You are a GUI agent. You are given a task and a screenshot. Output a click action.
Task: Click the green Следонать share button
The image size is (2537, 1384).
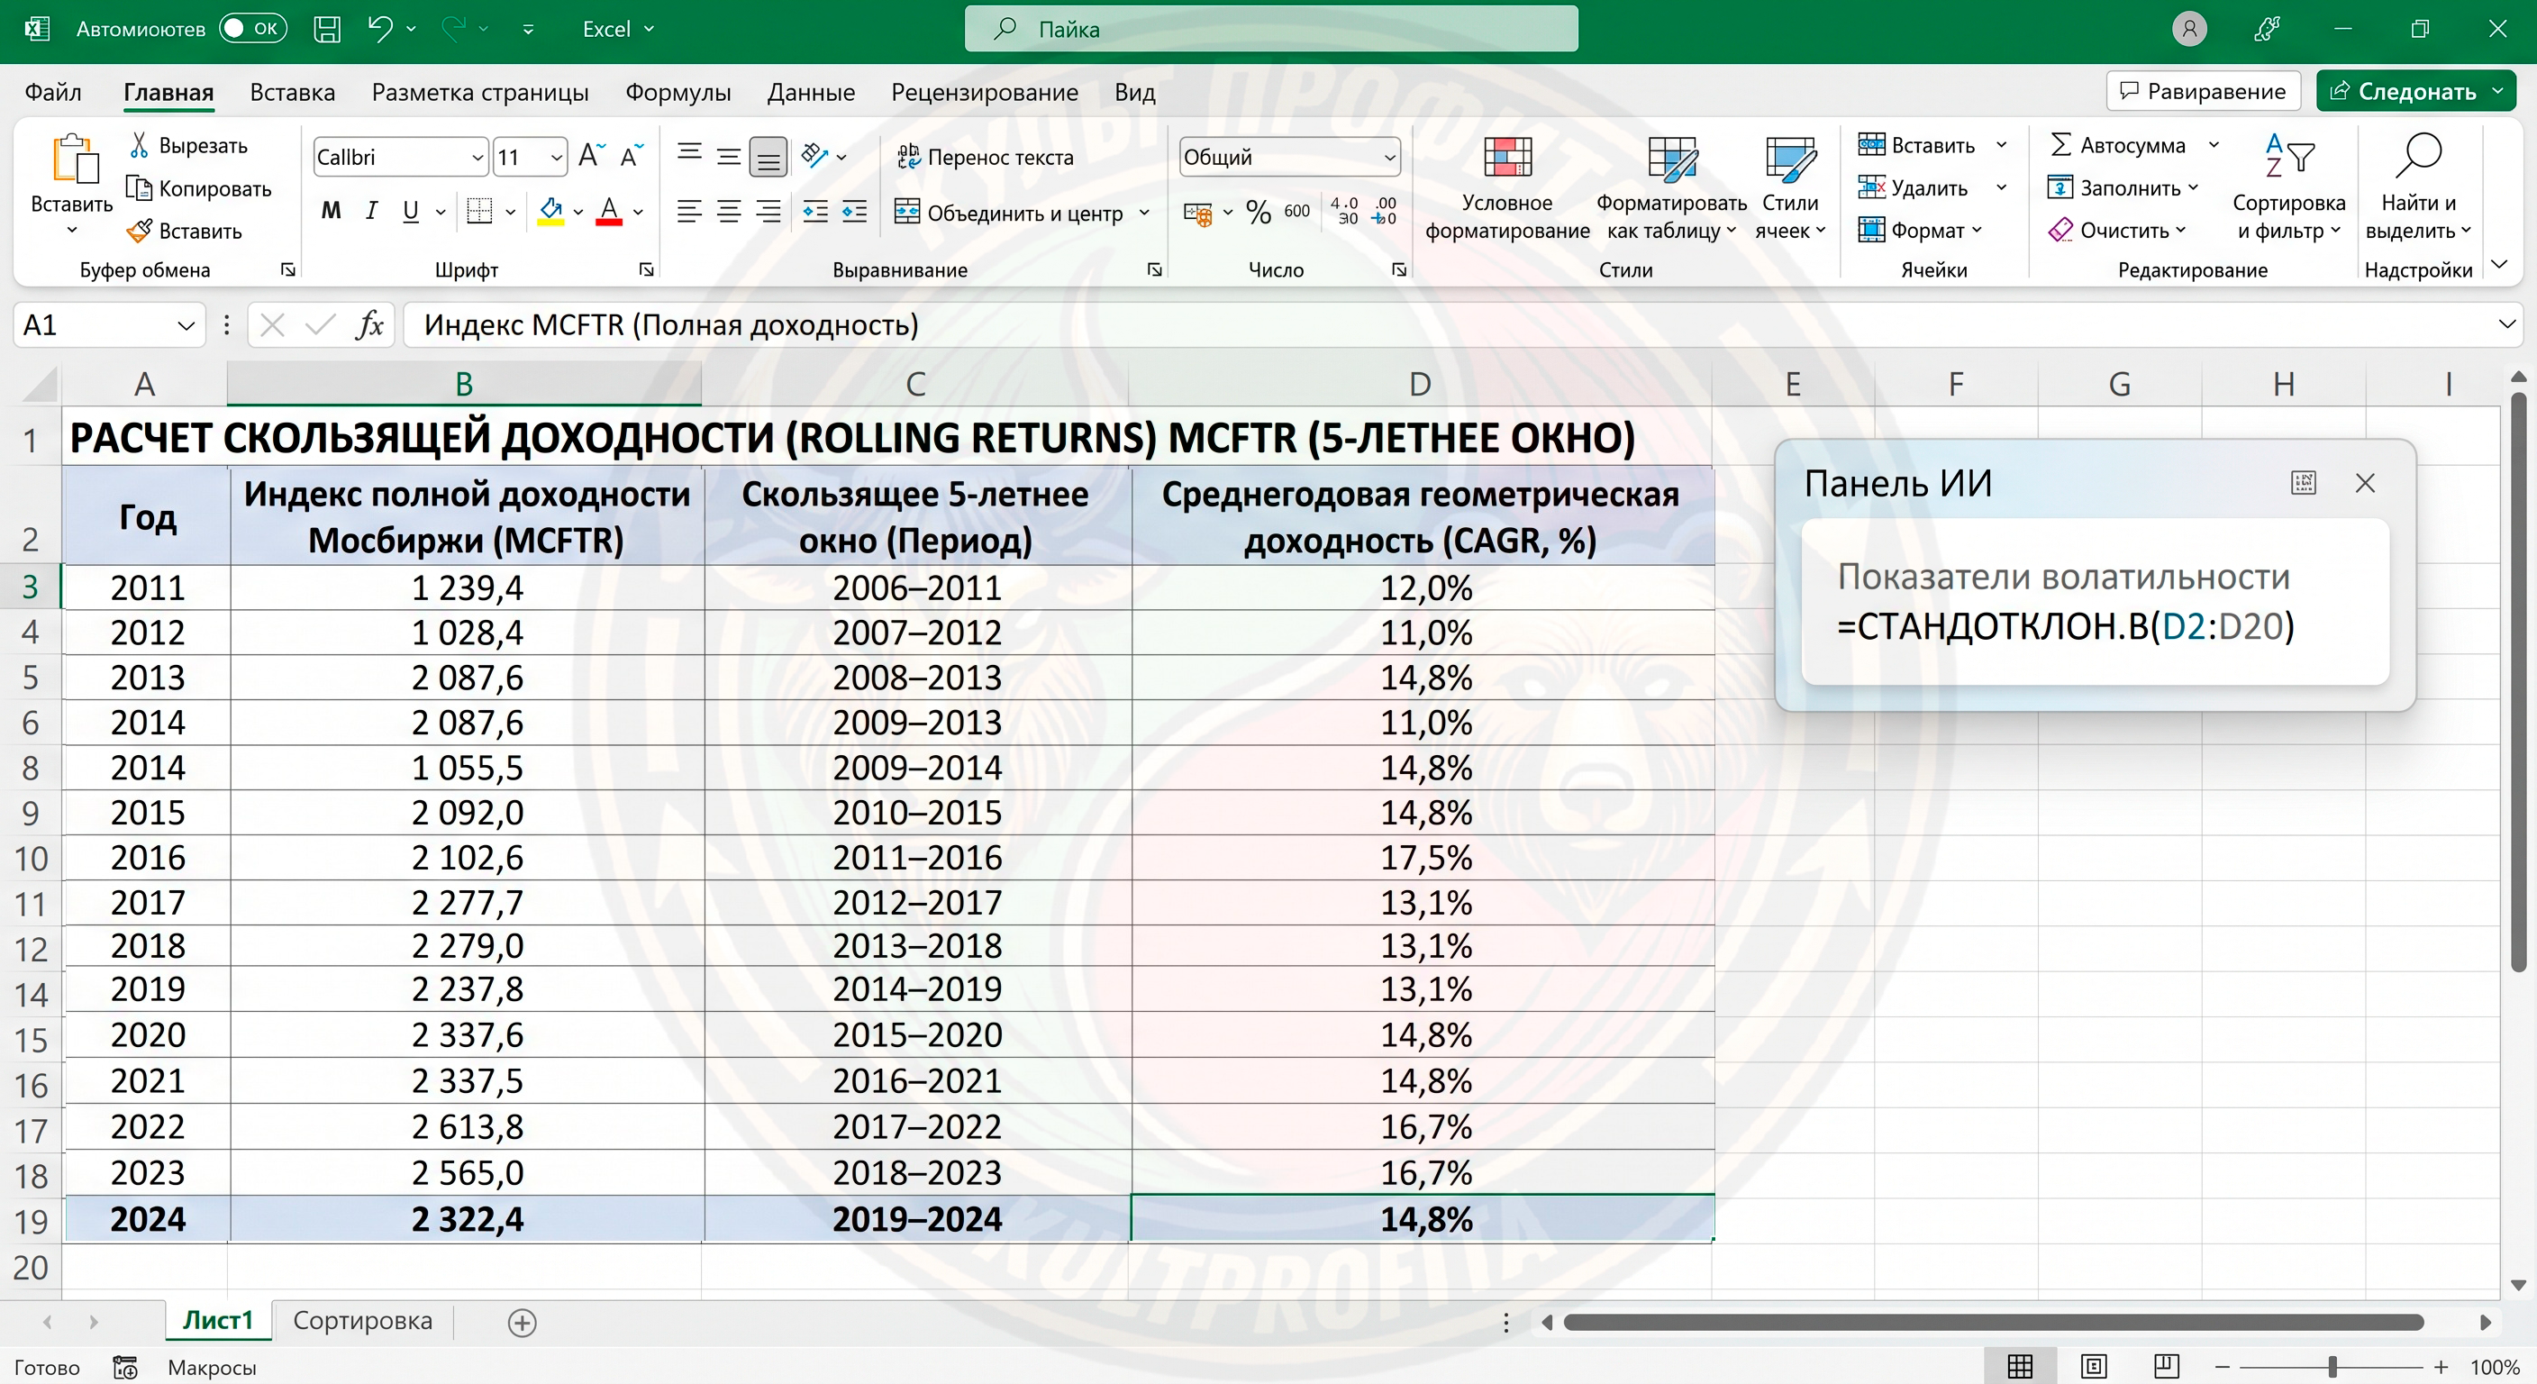[2414, 91]
